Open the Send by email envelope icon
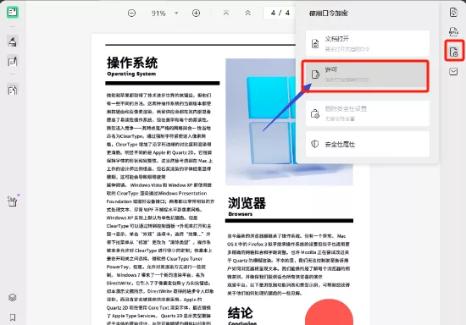The width and height of the screenshot is (466, 325). [x=453, y=72]
